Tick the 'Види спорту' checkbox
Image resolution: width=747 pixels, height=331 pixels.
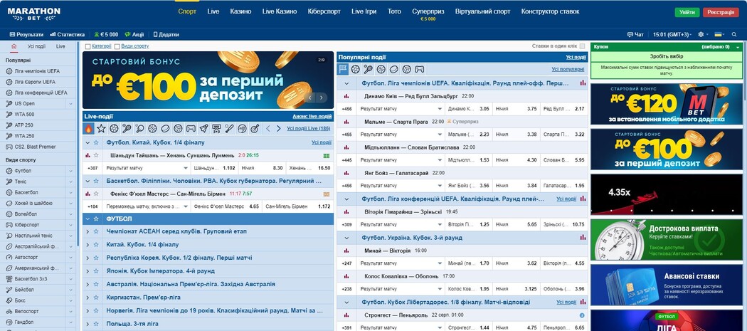point(117,46)
